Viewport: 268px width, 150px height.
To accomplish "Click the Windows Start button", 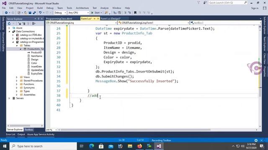I will (5, 146).
